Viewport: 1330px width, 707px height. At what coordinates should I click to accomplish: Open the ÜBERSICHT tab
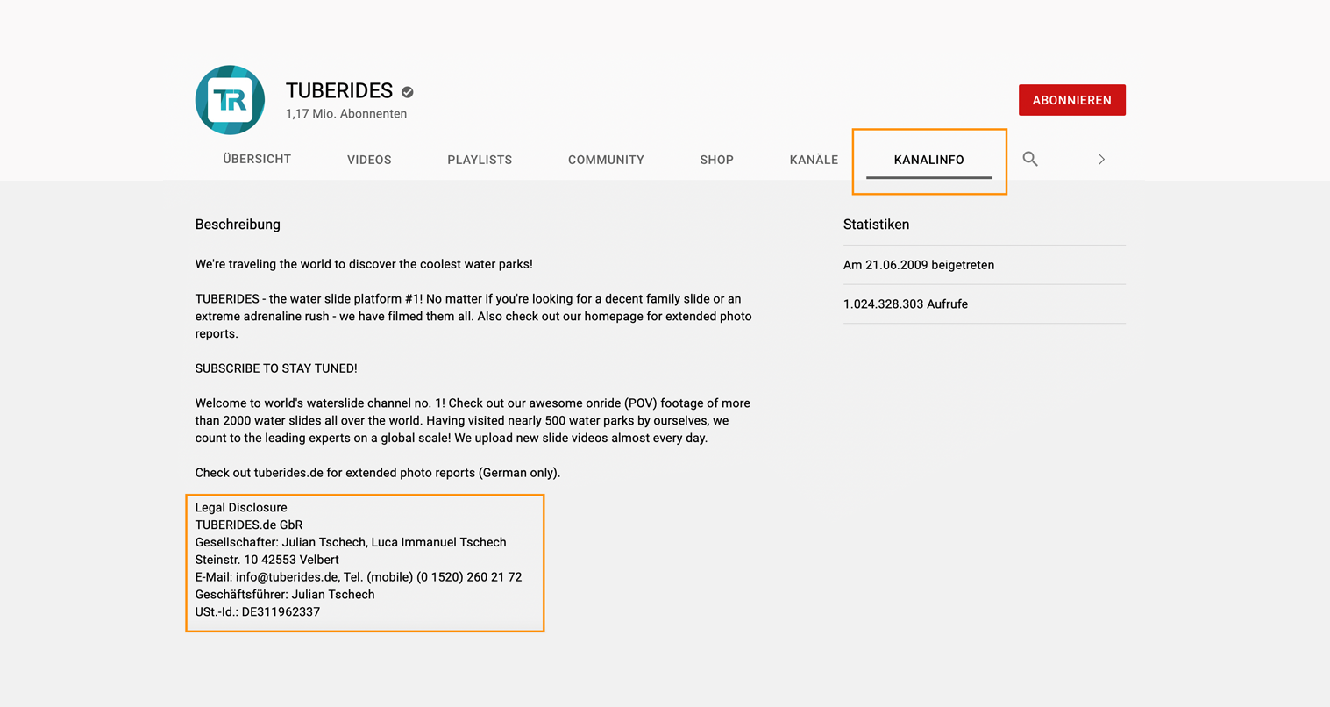257,159
